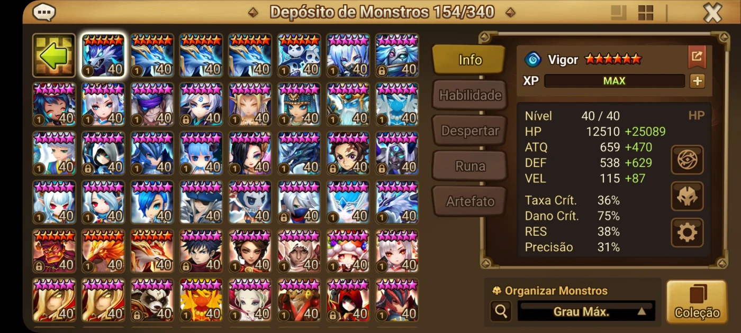The image size is (741, 333).
Task: Open the Artefato tab
Action: point(470,201)
